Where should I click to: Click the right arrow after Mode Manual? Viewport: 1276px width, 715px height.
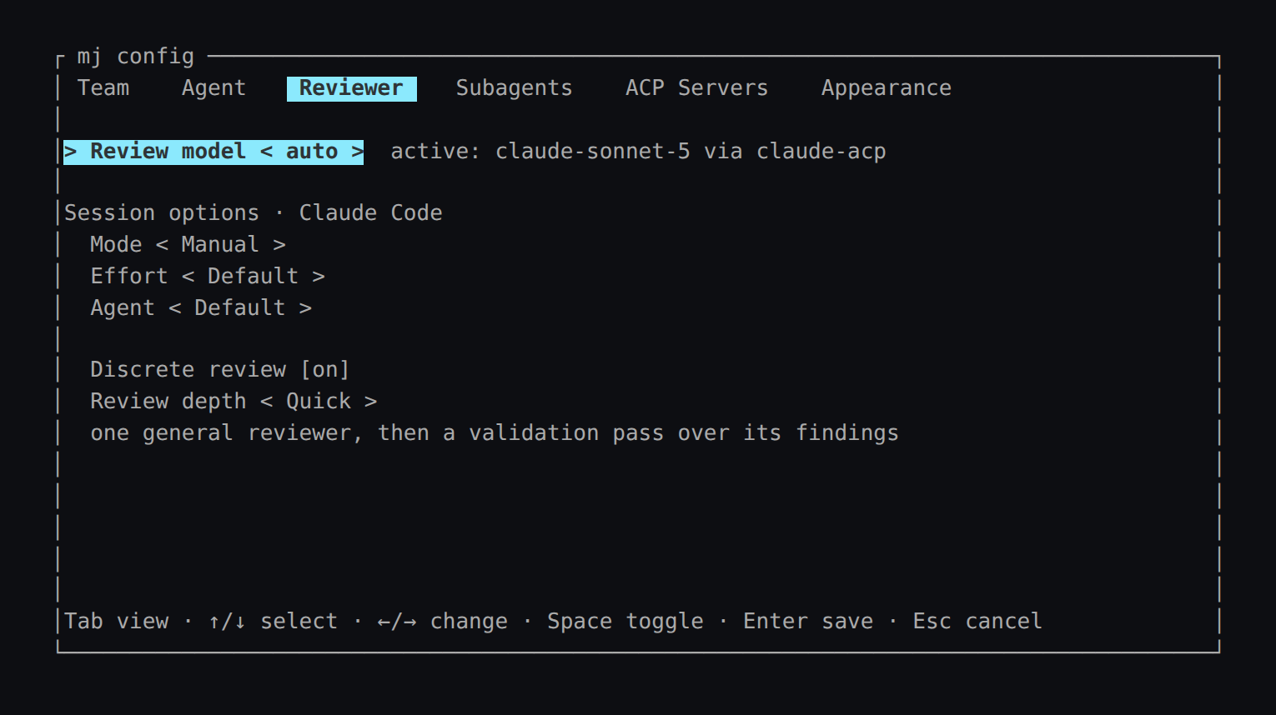click(279, 245)
